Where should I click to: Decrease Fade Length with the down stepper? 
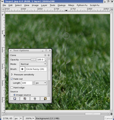coord(33,84)
